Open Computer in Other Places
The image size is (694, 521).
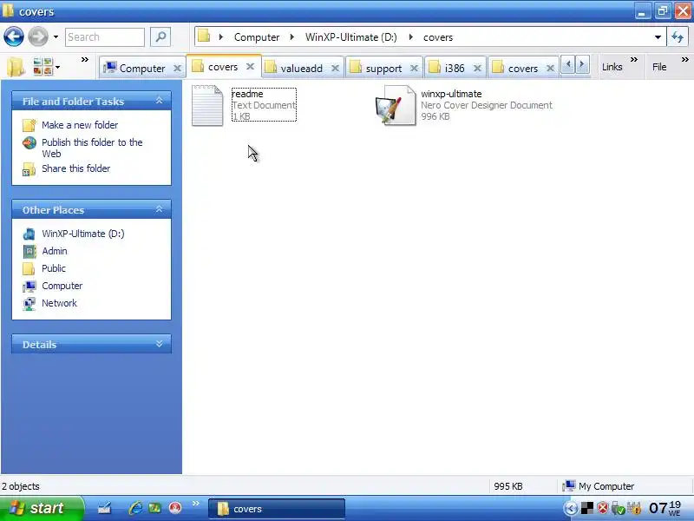pyautogui.click(x=62, y=286)
